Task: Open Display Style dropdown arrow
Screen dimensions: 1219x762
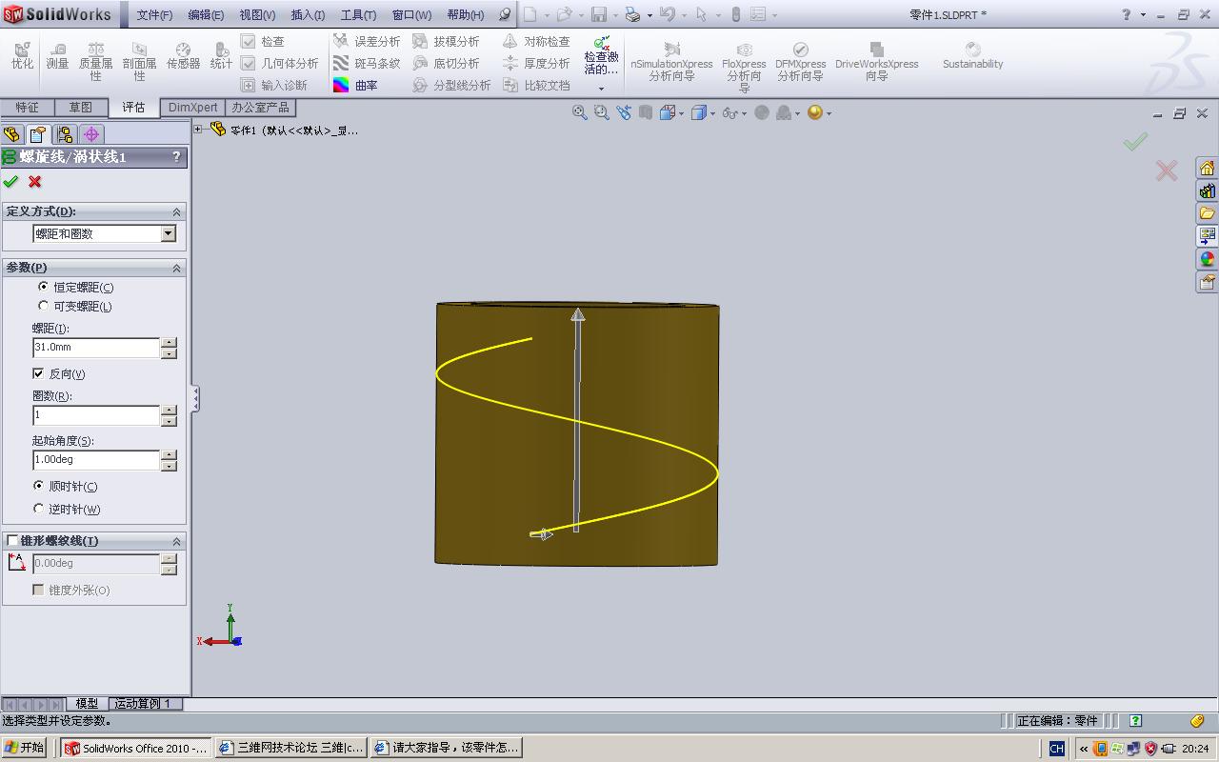Action: pos(711,113)
